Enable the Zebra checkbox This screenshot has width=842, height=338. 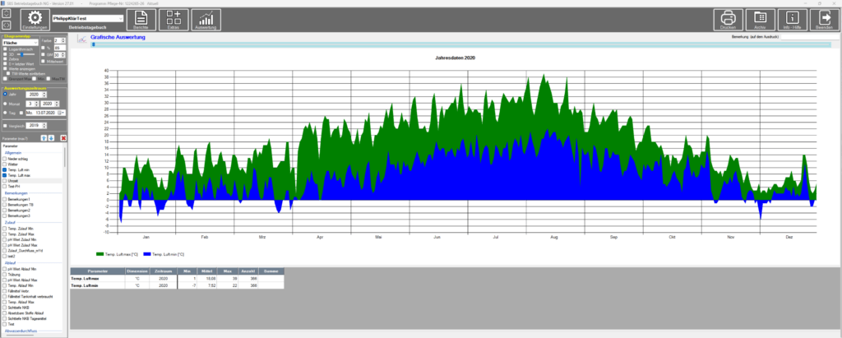click(5, 59)
